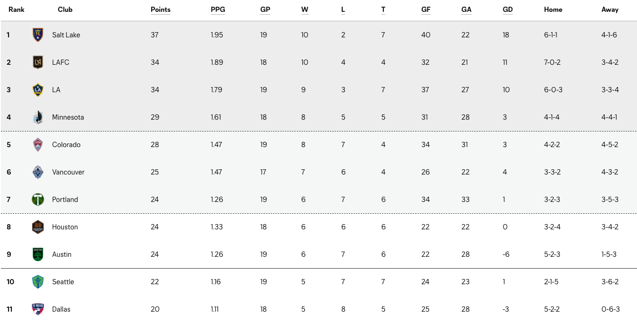Sort by GP column header
The height and width of the screenshot is (323, 637).
265,9
